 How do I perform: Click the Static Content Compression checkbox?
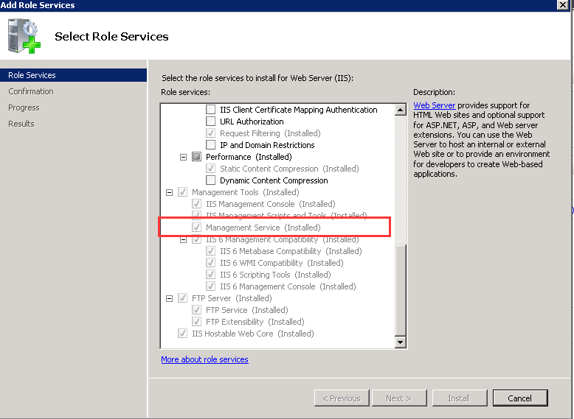[210, 169]
